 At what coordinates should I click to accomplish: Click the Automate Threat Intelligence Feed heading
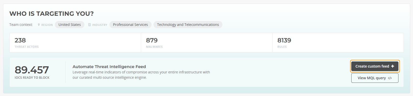tap(109, 67)
